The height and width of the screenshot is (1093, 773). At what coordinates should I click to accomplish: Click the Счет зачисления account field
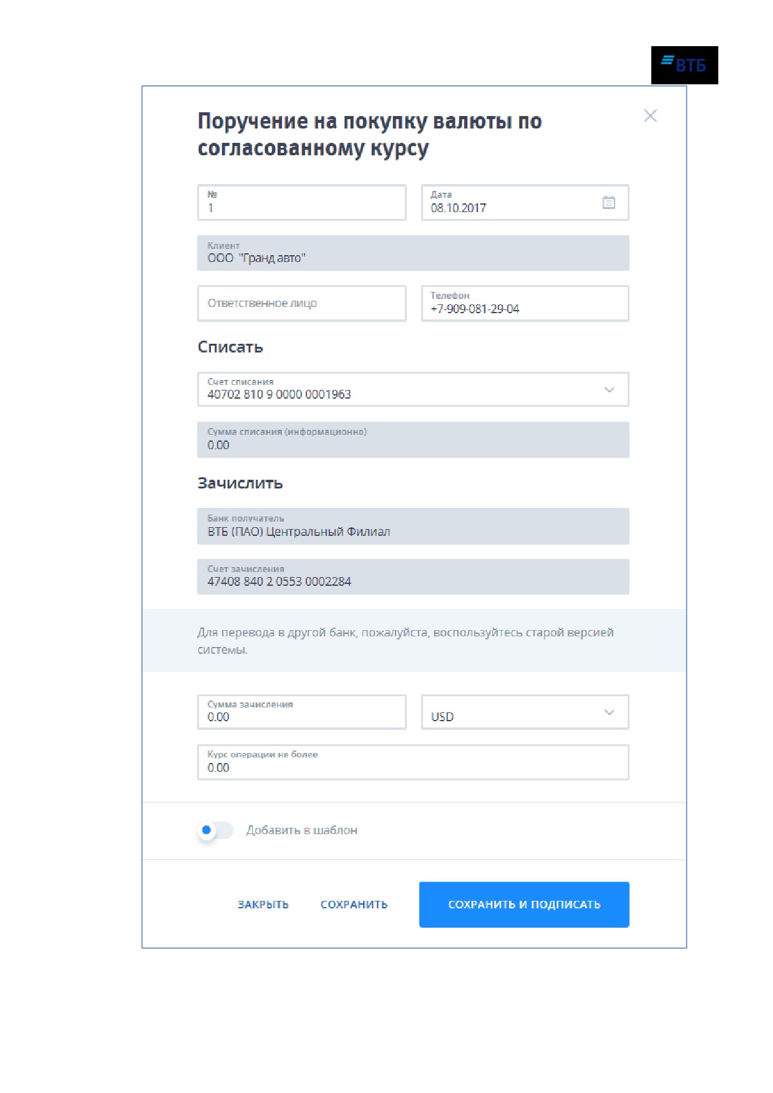[x=413, y=576]
